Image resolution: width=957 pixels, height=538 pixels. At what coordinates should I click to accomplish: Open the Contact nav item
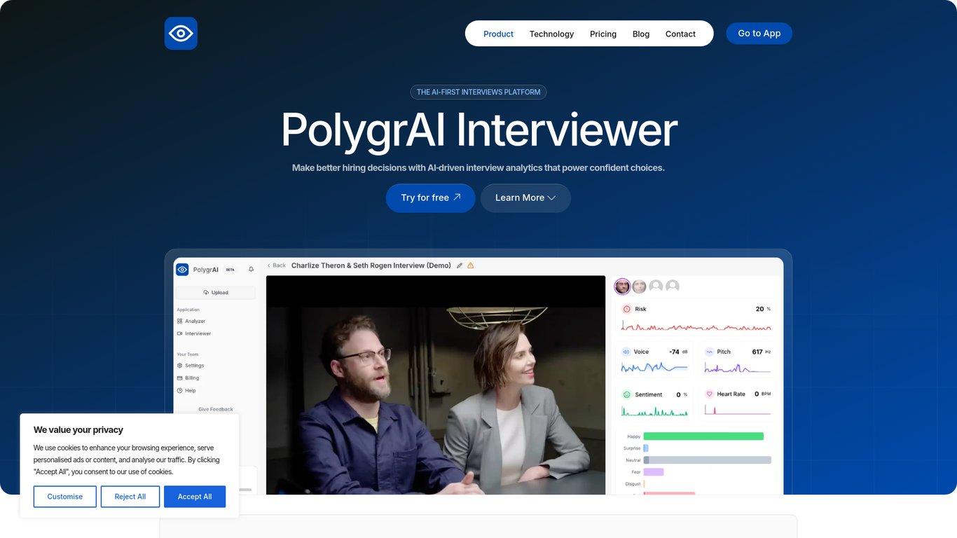click(680, 34)
